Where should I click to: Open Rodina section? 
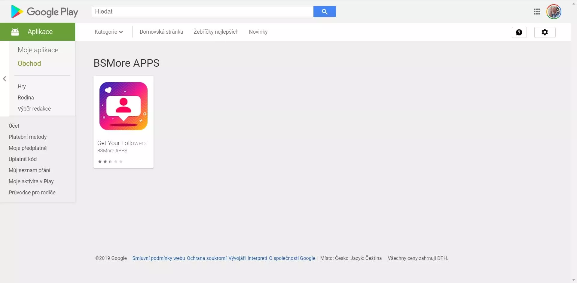point(26,98)
